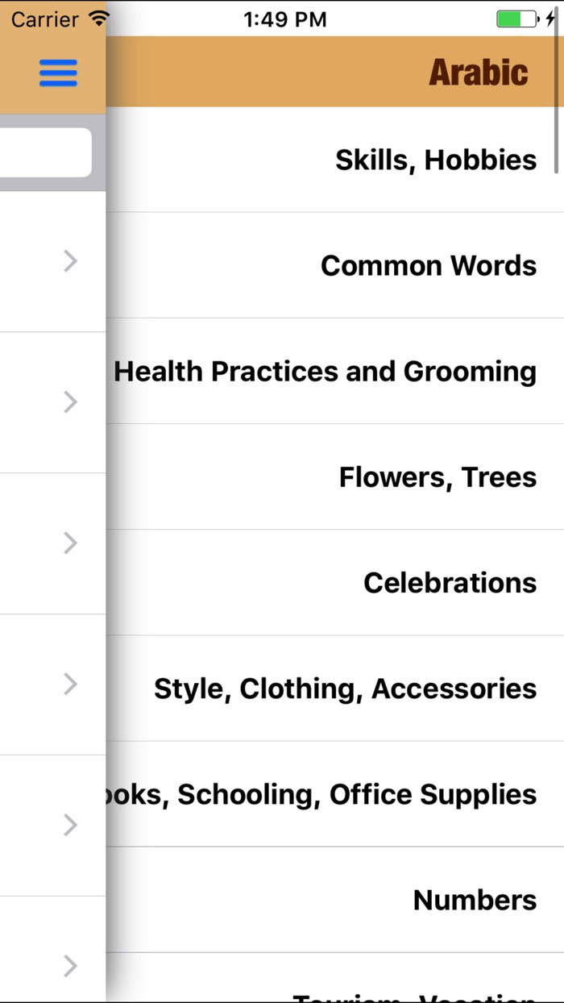Click the search field in left panel

point(45,152)
